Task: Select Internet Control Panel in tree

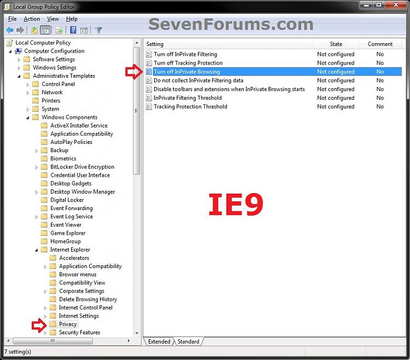Action: click(85, 307)
